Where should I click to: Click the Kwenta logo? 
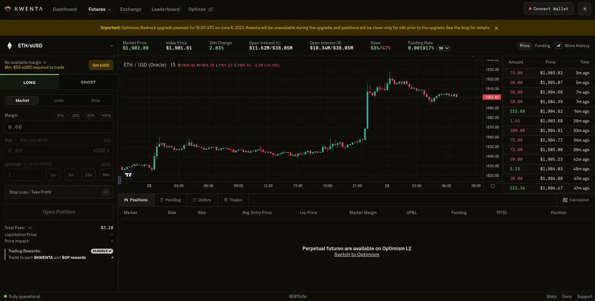[x=23, y=9]
